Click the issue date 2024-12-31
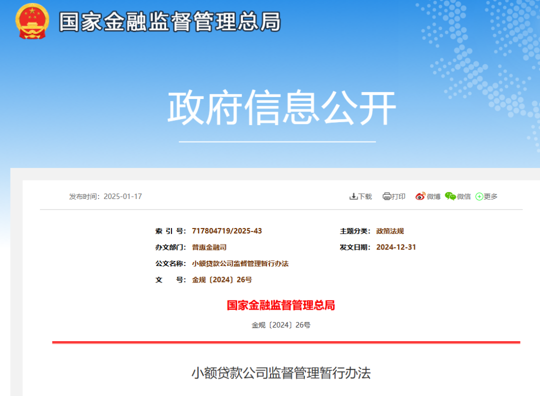540x396 pixels. tap(396, 247)
